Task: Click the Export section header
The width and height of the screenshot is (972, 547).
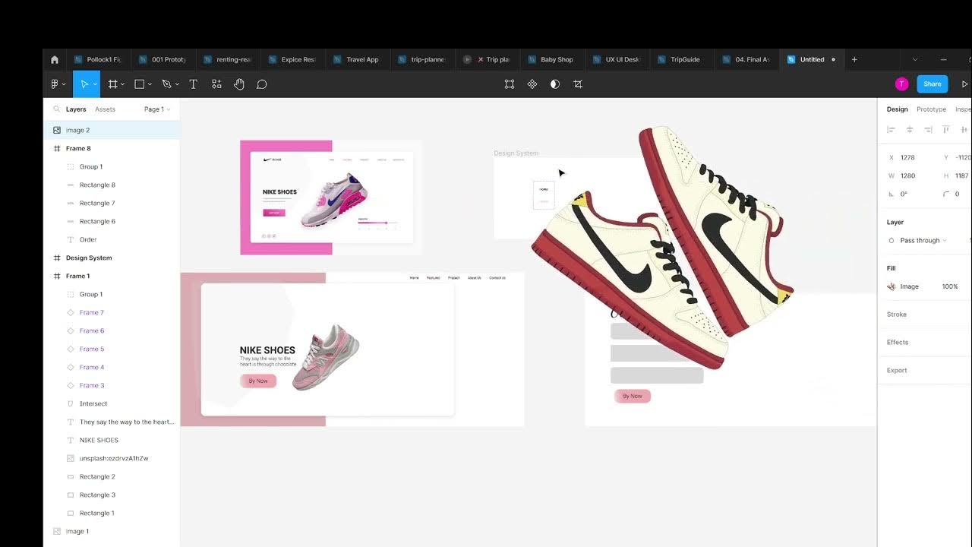Action: click(x=897, y=371)
